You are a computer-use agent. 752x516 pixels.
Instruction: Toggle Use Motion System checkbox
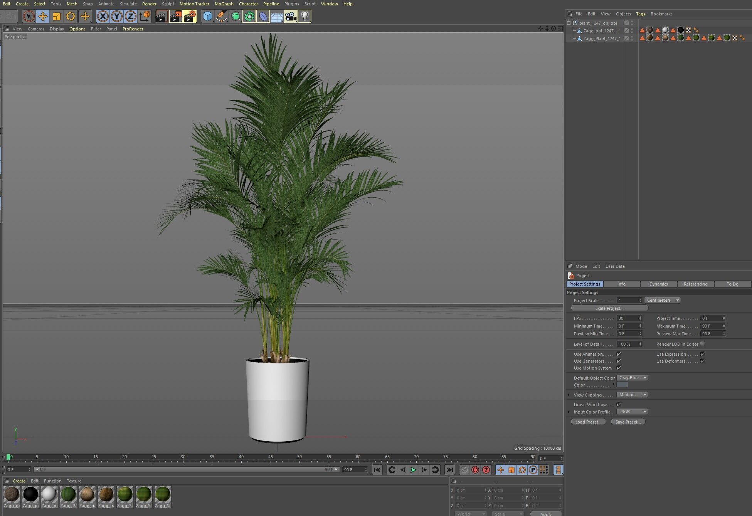coord(619,368)
